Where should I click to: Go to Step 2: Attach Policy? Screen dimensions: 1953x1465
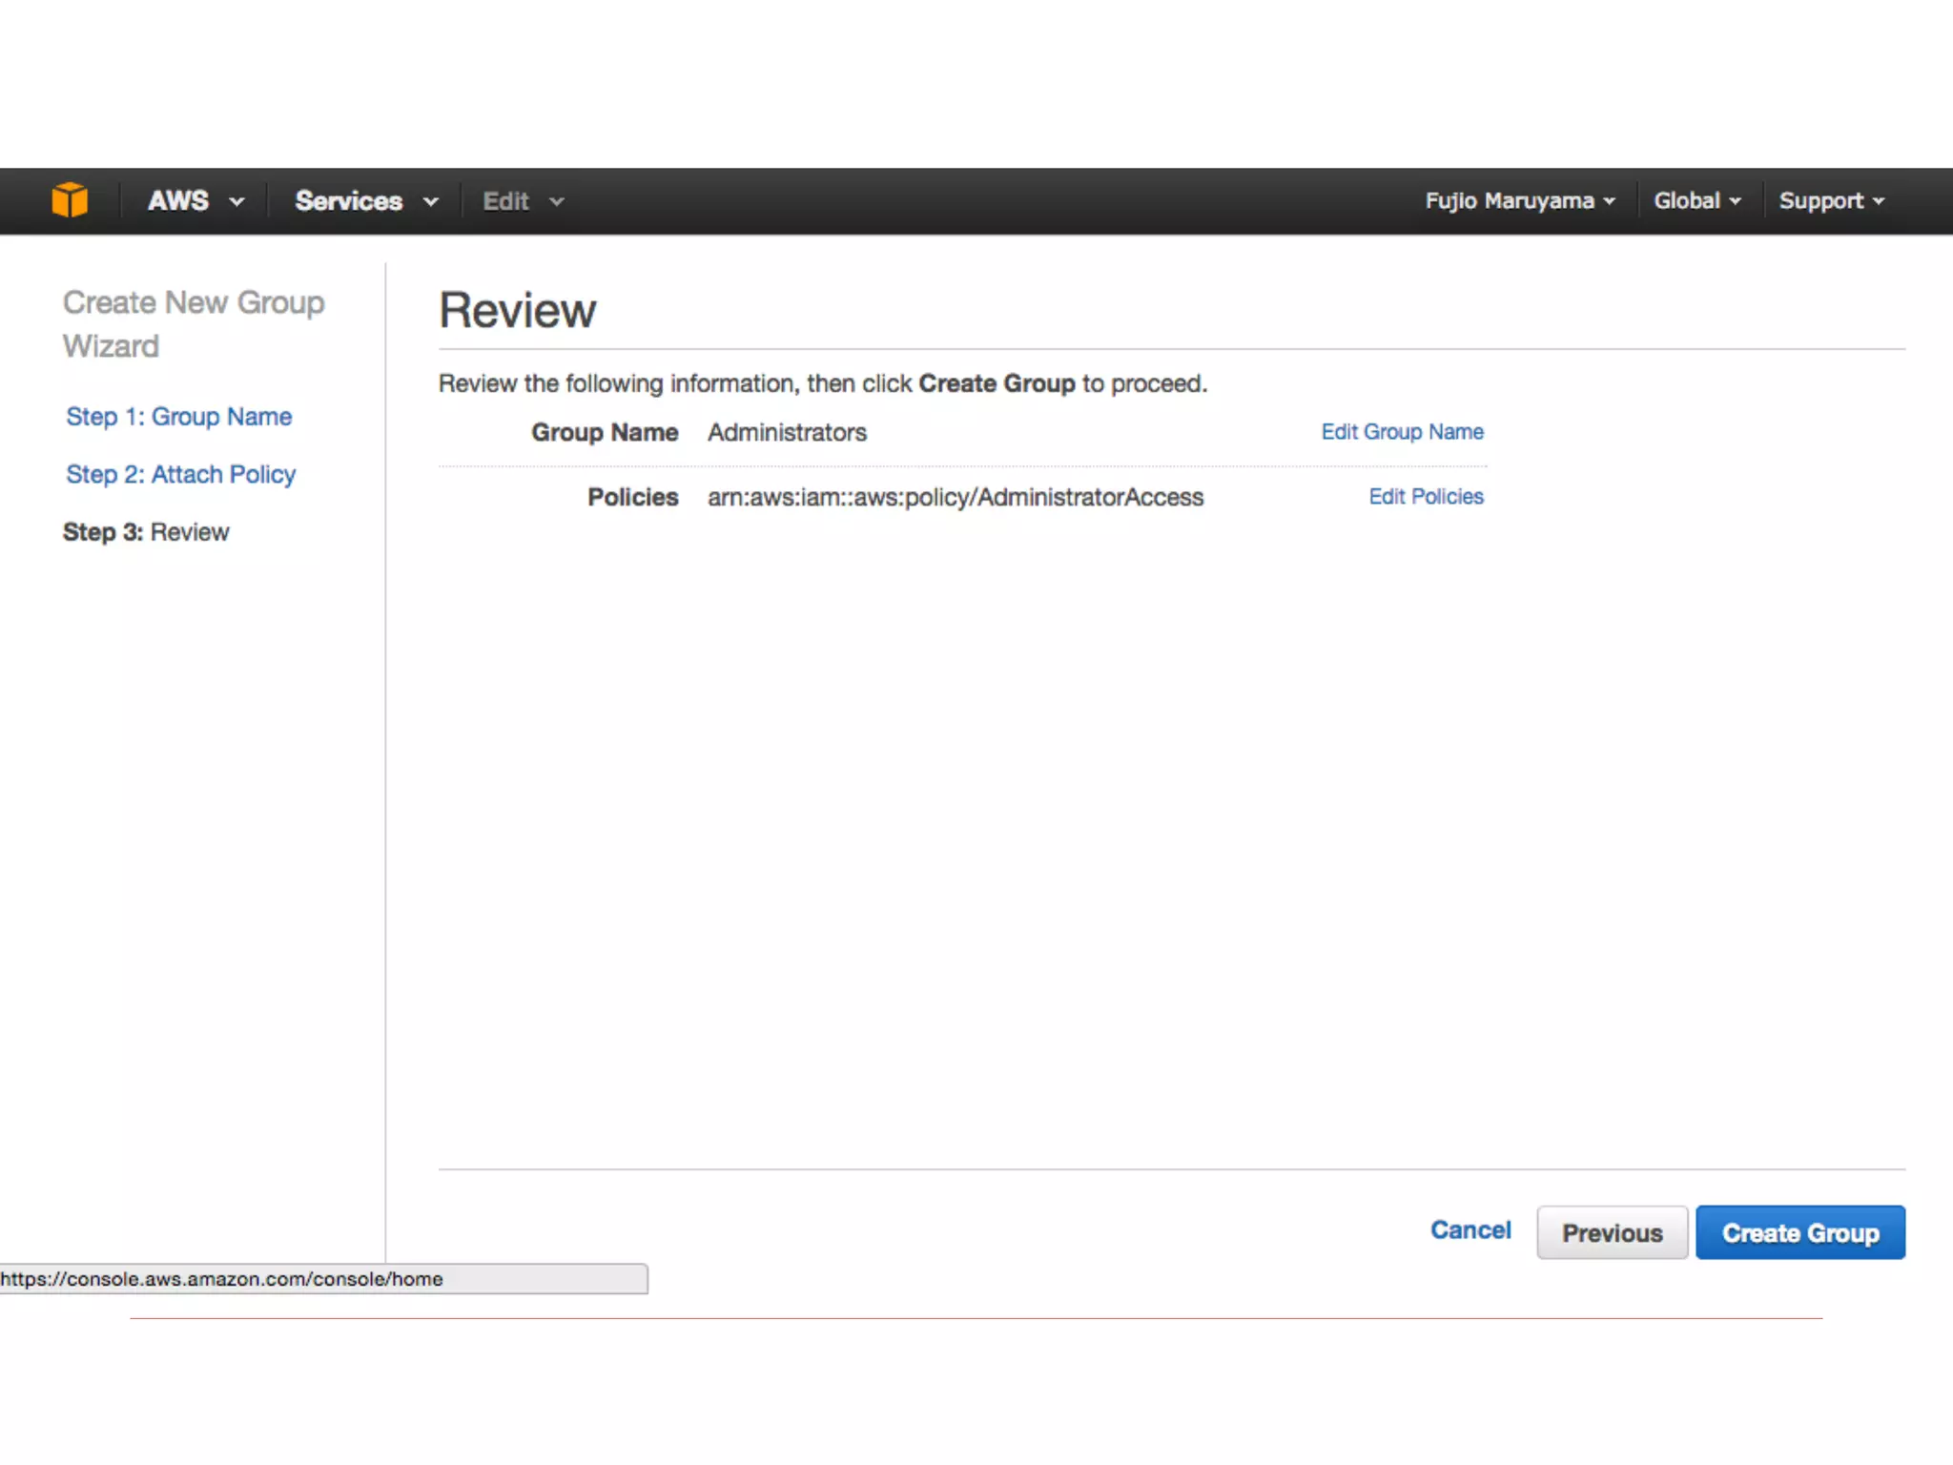[x=180, y=474]
